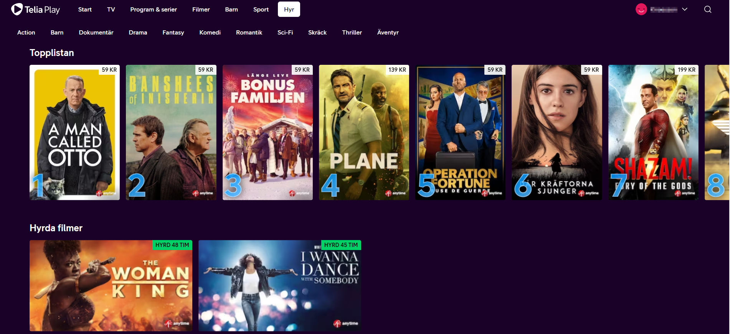Click the pink smiley profile avatar
Image resolution: width=730 pixels, height=334 pixels.
tap(641, 10)
